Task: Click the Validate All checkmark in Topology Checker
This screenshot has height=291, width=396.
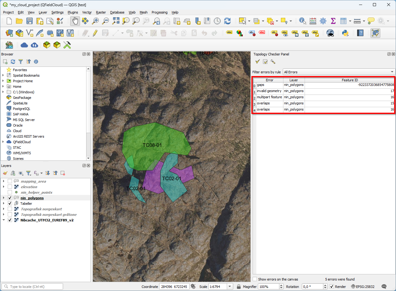Action: coord(258,62)
